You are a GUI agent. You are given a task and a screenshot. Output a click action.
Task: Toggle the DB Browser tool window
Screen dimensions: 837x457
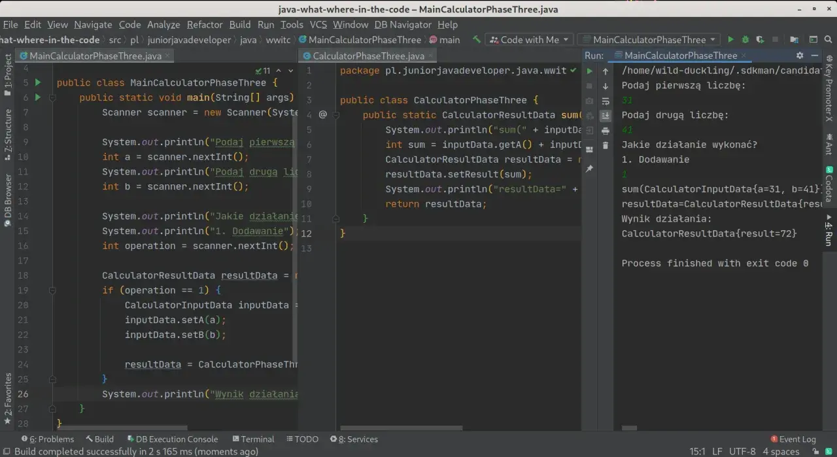(x=7, y=199)
